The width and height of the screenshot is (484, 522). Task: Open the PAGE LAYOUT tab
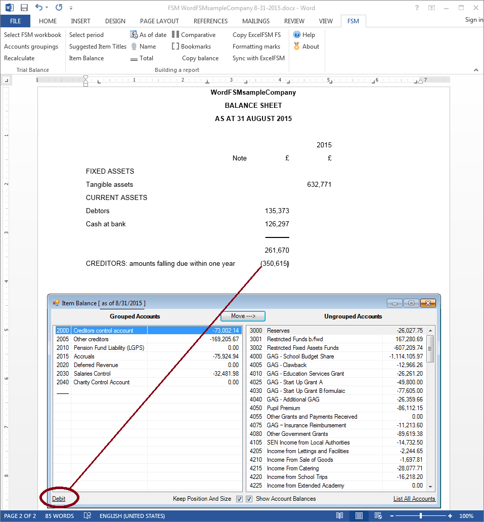159,21
